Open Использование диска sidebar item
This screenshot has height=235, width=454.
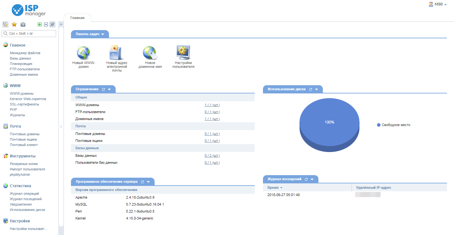tap(27, 210)
